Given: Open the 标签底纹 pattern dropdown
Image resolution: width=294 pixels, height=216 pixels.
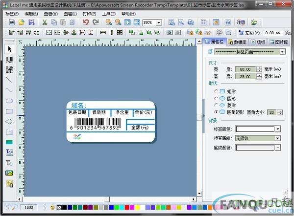Looking at the screenshot, I should (x=278, y=138).
